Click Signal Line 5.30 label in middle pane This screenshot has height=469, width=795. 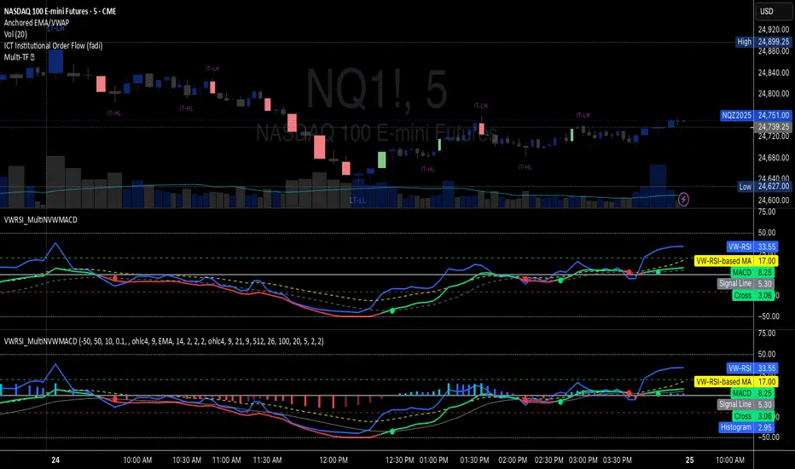coord(746,283)
